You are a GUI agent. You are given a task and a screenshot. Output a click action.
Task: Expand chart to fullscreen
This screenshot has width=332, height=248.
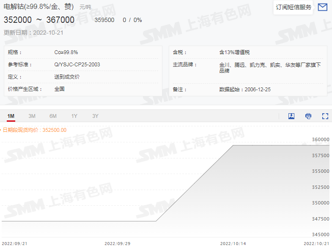325,116
